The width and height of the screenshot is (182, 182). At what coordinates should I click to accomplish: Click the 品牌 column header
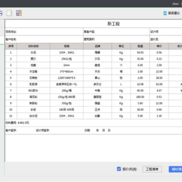[98, 46]
